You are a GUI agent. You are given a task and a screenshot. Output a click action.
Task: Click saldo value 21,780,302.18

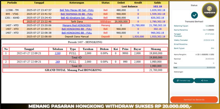point(157,25)
